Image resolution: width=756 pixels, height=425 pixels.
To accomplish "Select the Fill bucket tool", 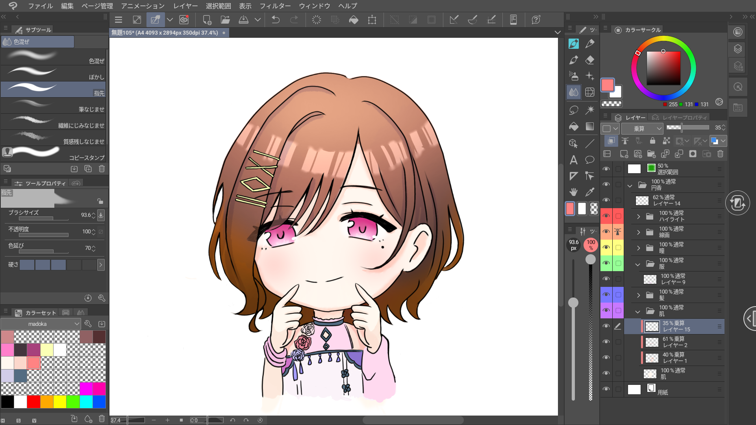I will pyautogui.click(x=573, y=126).
